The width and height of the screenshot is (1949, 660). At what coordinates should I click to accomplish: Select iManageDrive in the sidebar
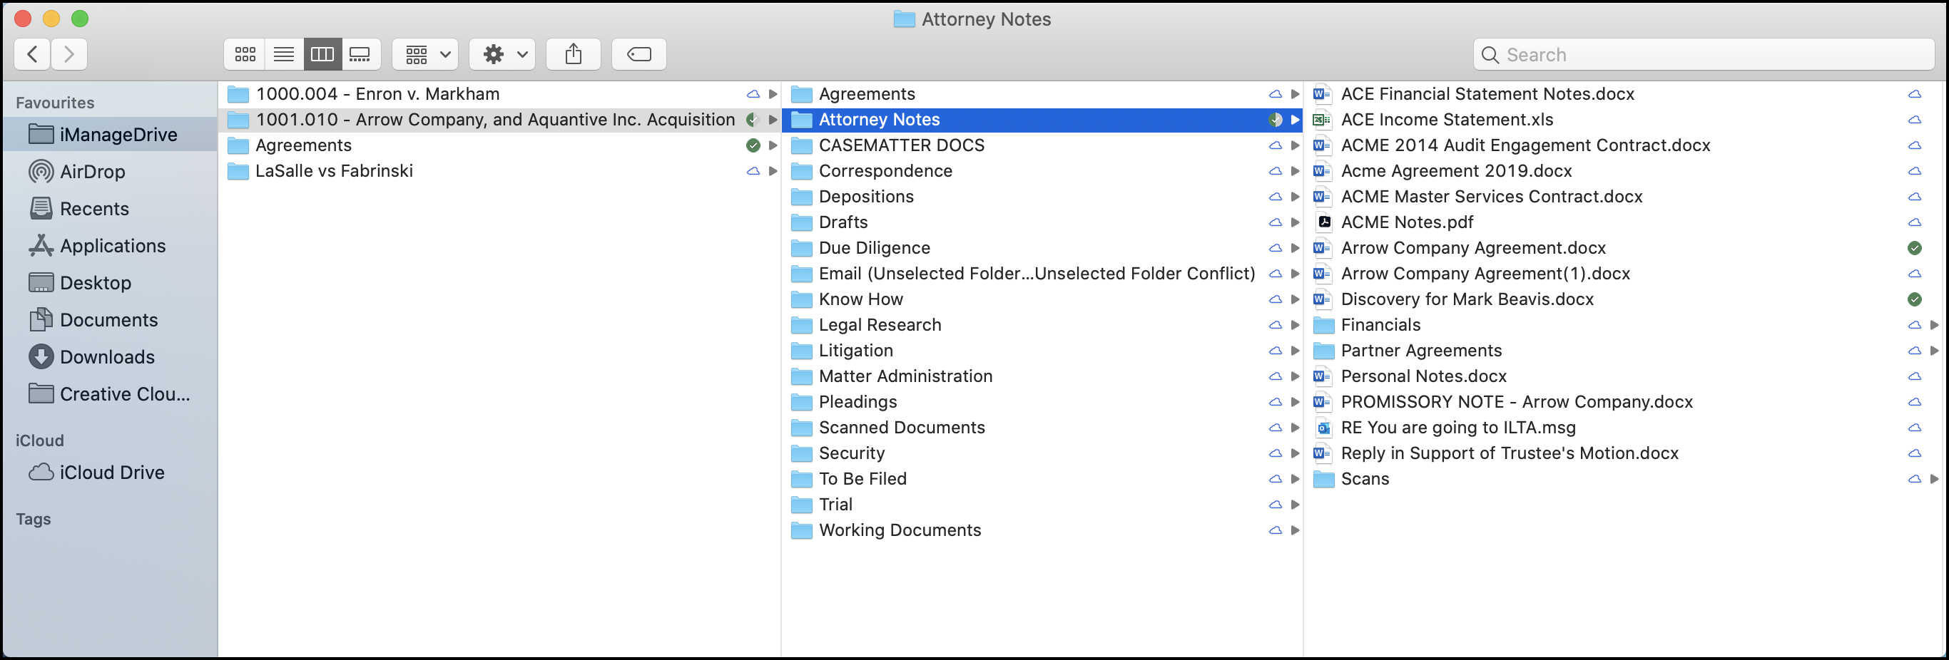click(118, 135)
